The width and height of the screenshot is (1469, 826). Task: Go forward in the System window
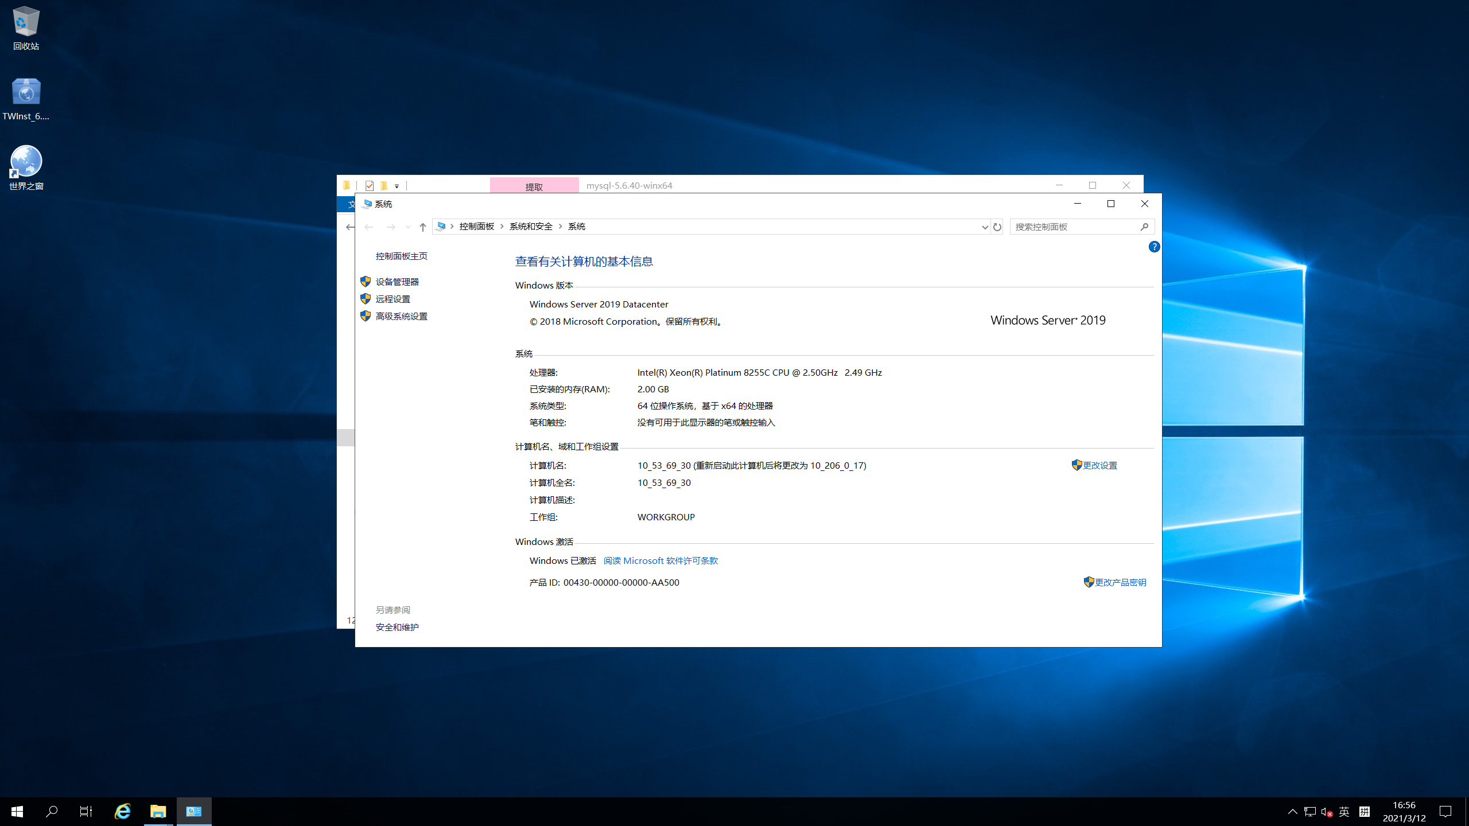[x=391, y=227]
